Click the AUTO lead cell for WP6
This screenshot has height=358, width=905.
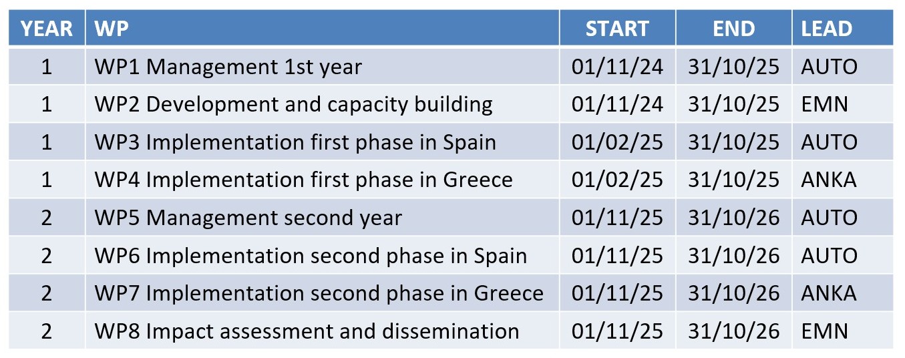coord(830,256)
